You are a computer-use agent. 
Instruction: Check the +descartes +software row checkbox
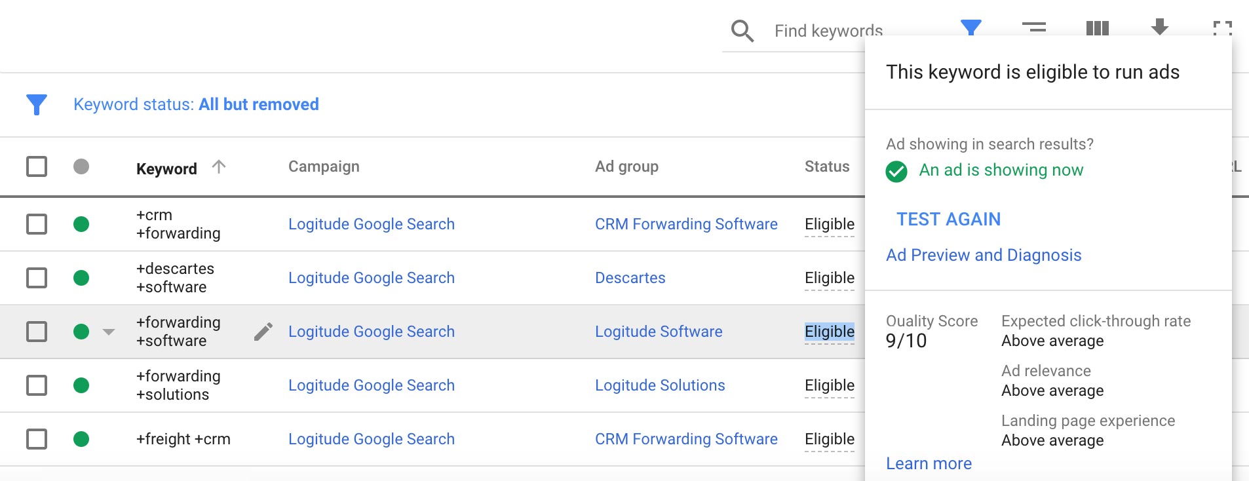(x=37, y=278)
